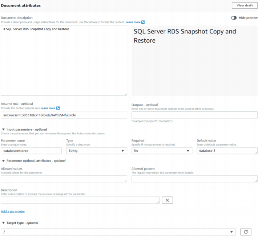Remove the parameter using the X button

coord(167,200)
